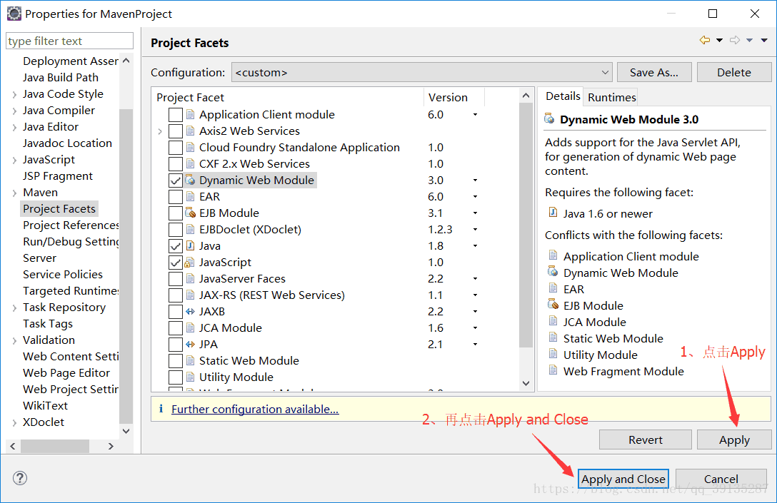The image size is (777, 503).
Task: Tick the JPA facet checkbox
Action: (176, 344)
